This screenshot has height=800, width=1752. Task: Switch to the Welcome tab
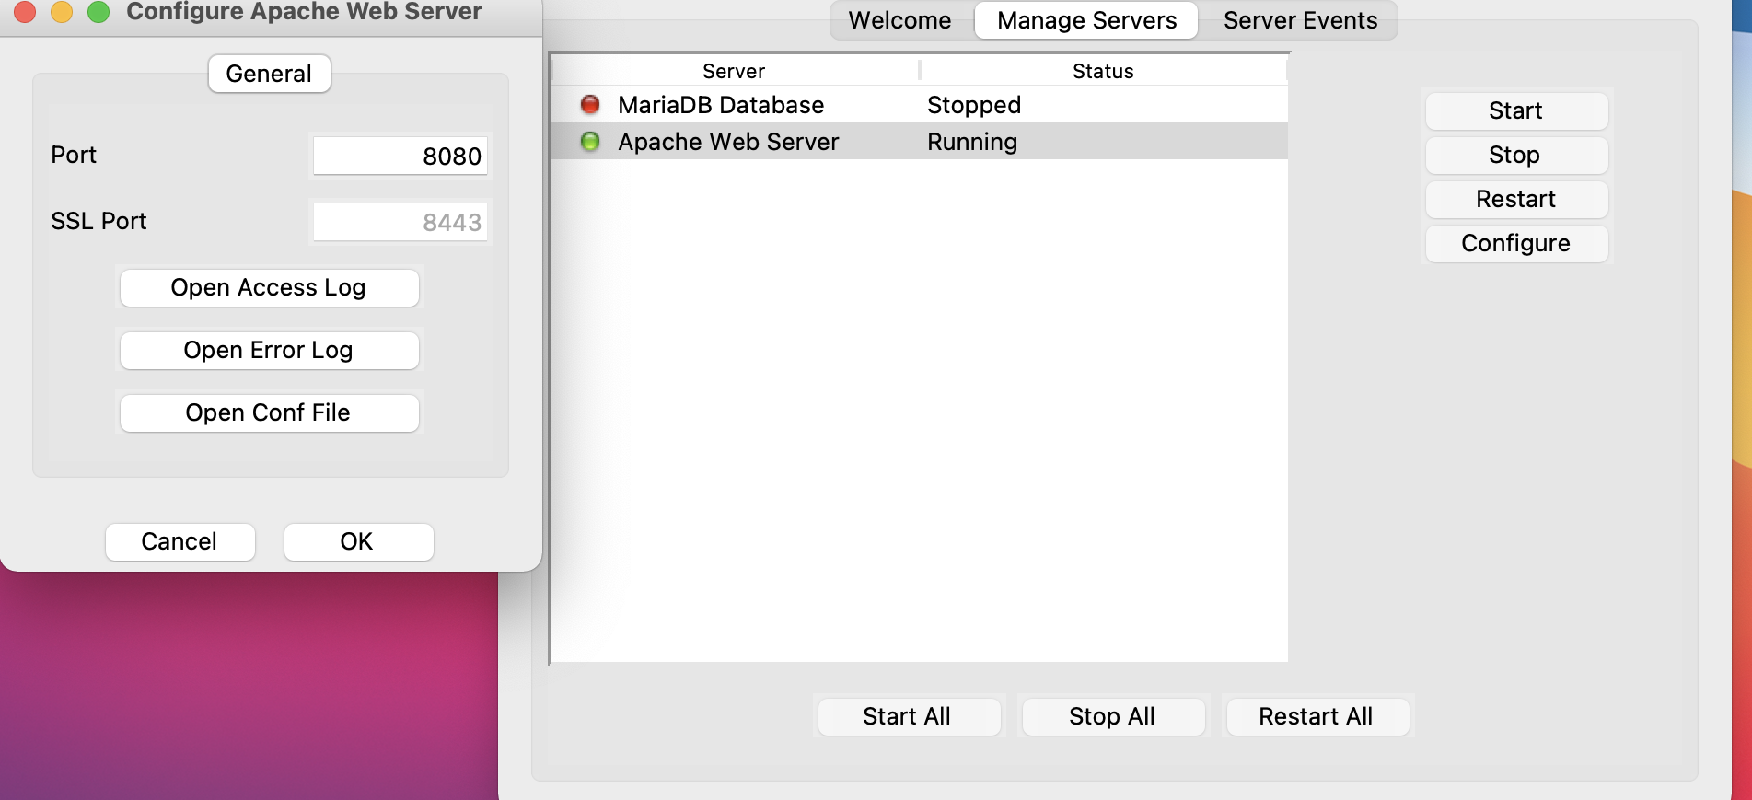click(x=899, y=20)
